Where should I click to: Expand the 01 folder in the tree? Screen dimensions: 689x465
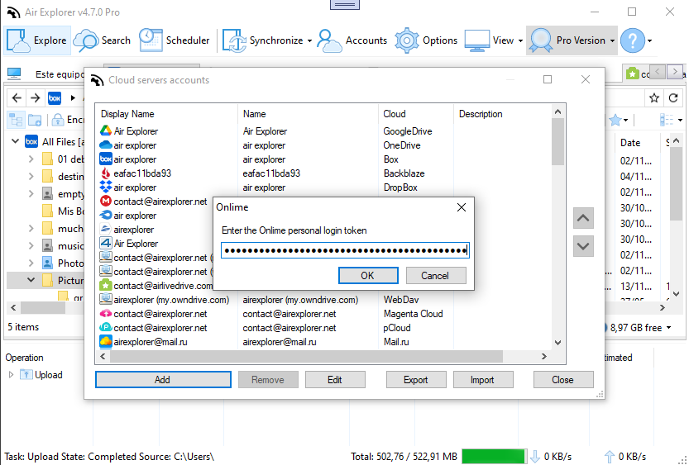tap(31, 159)
